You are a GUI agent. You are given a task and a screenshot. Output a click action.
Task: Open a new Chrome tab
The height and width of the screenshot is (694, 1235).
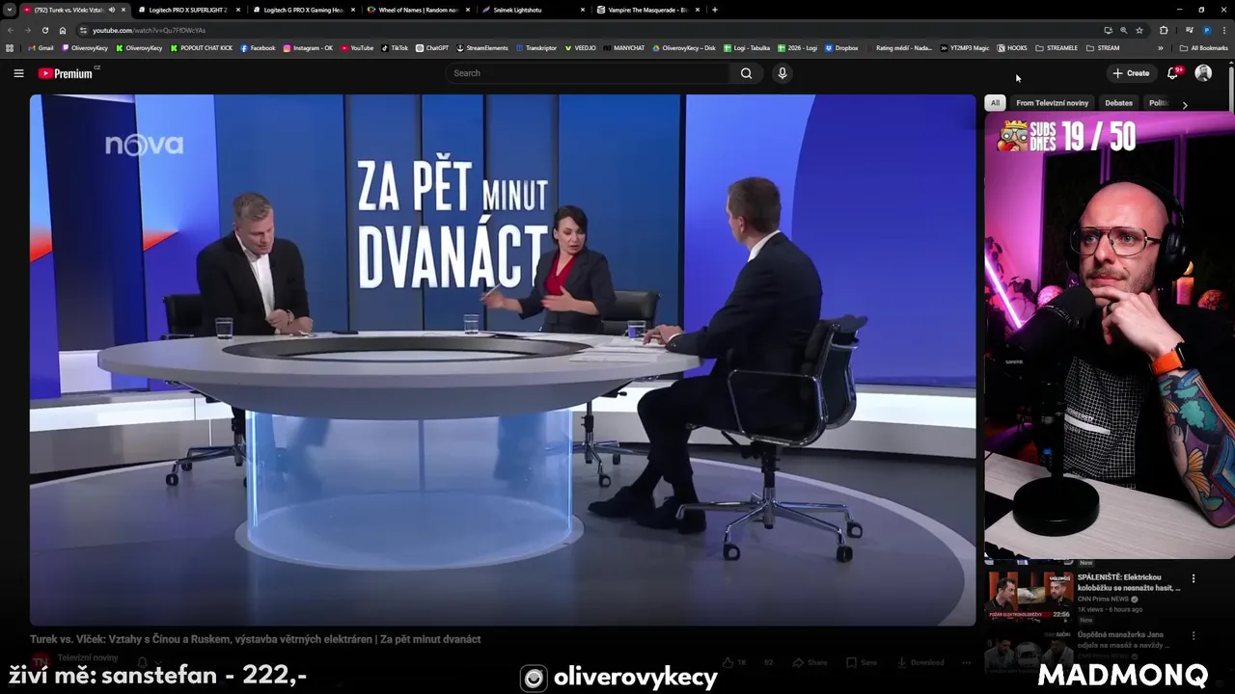[x=714, y=10]
